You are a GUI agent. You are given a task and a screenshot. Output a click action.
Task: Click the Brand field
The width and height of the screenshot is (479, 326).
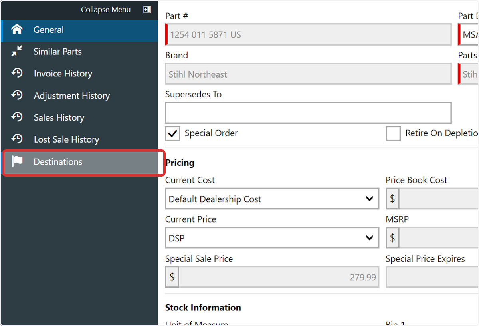coord(308,74)
